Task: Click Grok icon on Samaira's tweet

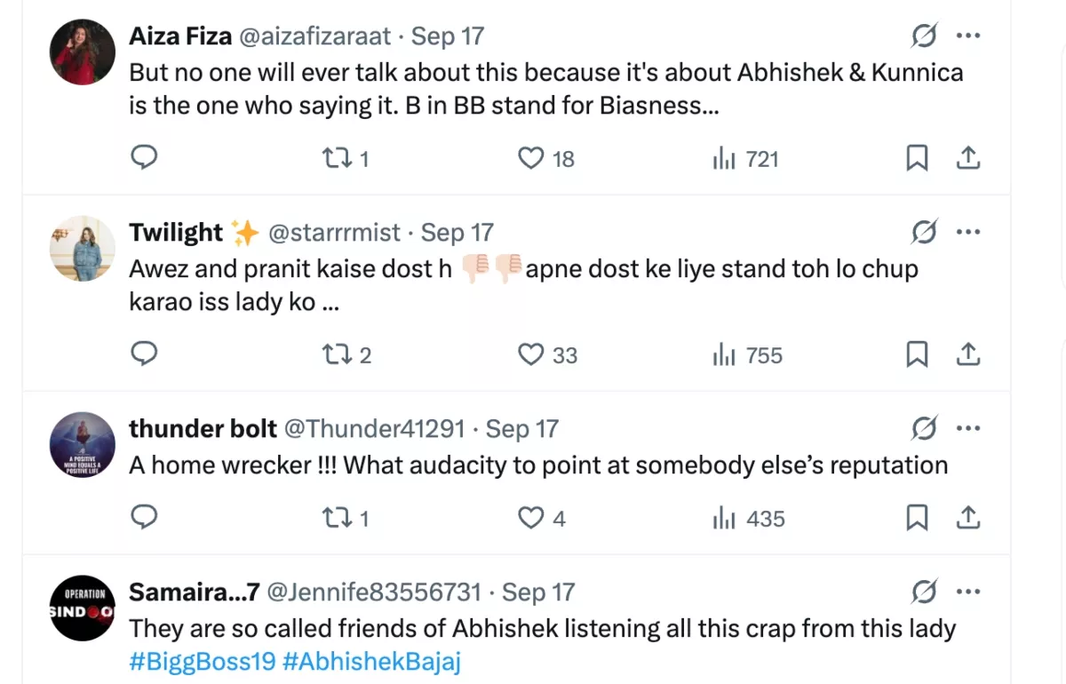Action: coord(924,593)
